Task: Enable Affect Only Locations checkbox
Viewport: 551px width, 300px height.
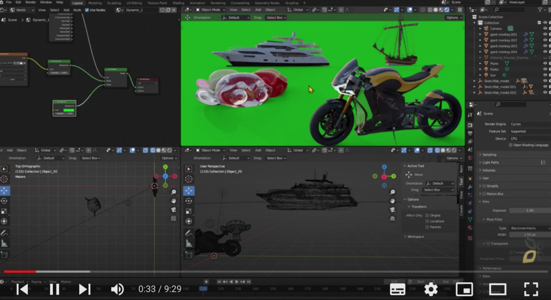Action: pos(427,222)
